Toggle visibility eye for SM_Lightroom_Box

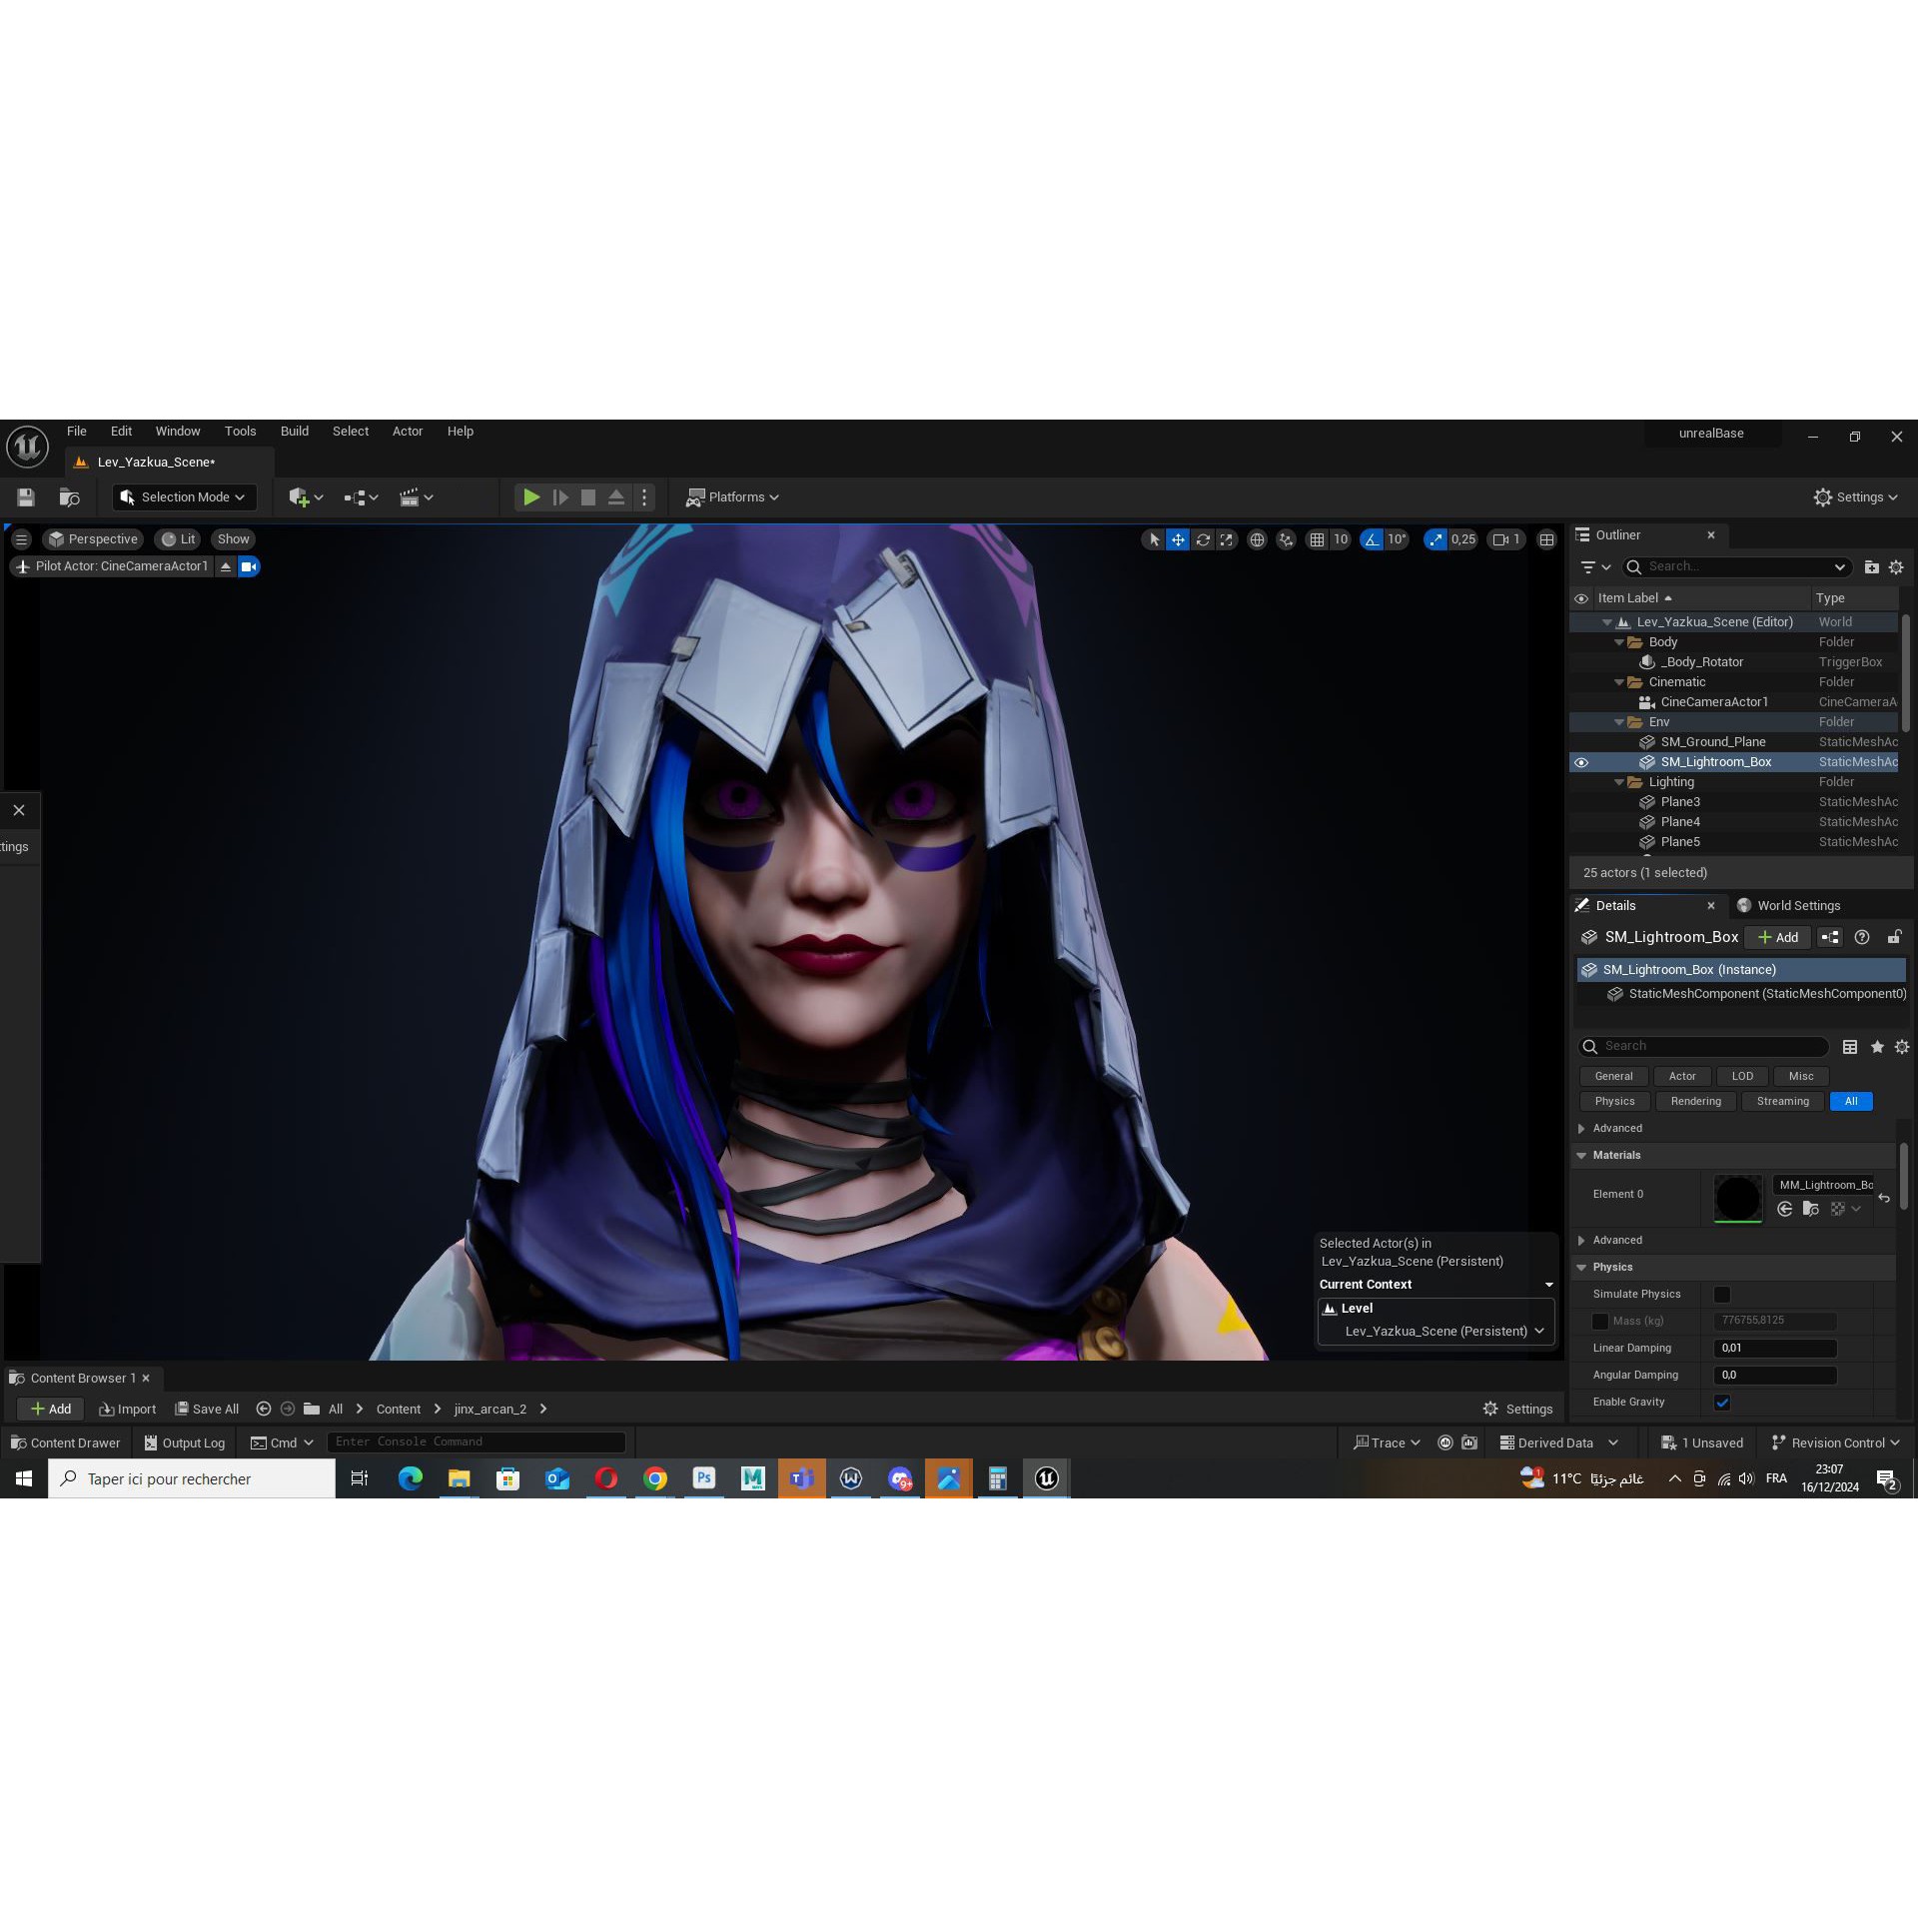coord(1581,762)
